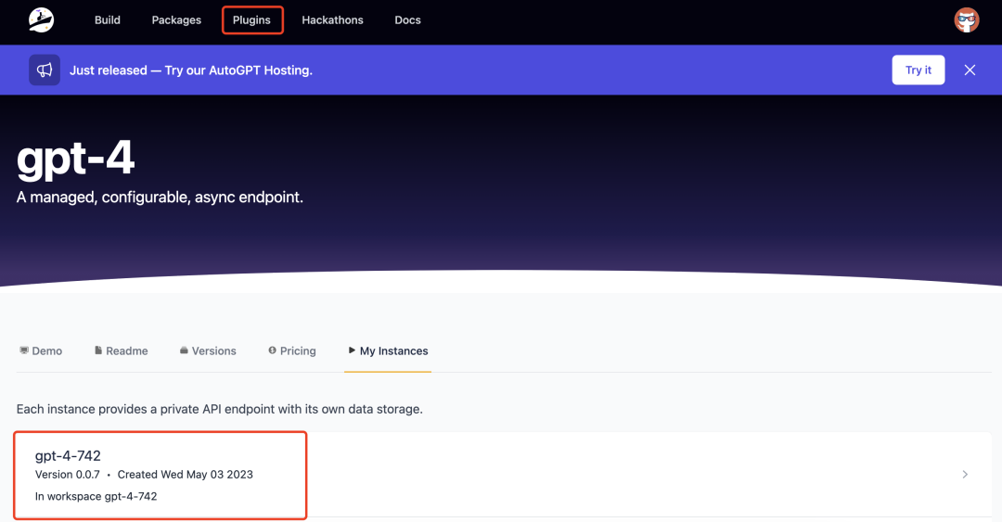Switch to the Readme tab
This screenshot has width=1002, height=522.
pyautogui.click(x=122, y=350)
